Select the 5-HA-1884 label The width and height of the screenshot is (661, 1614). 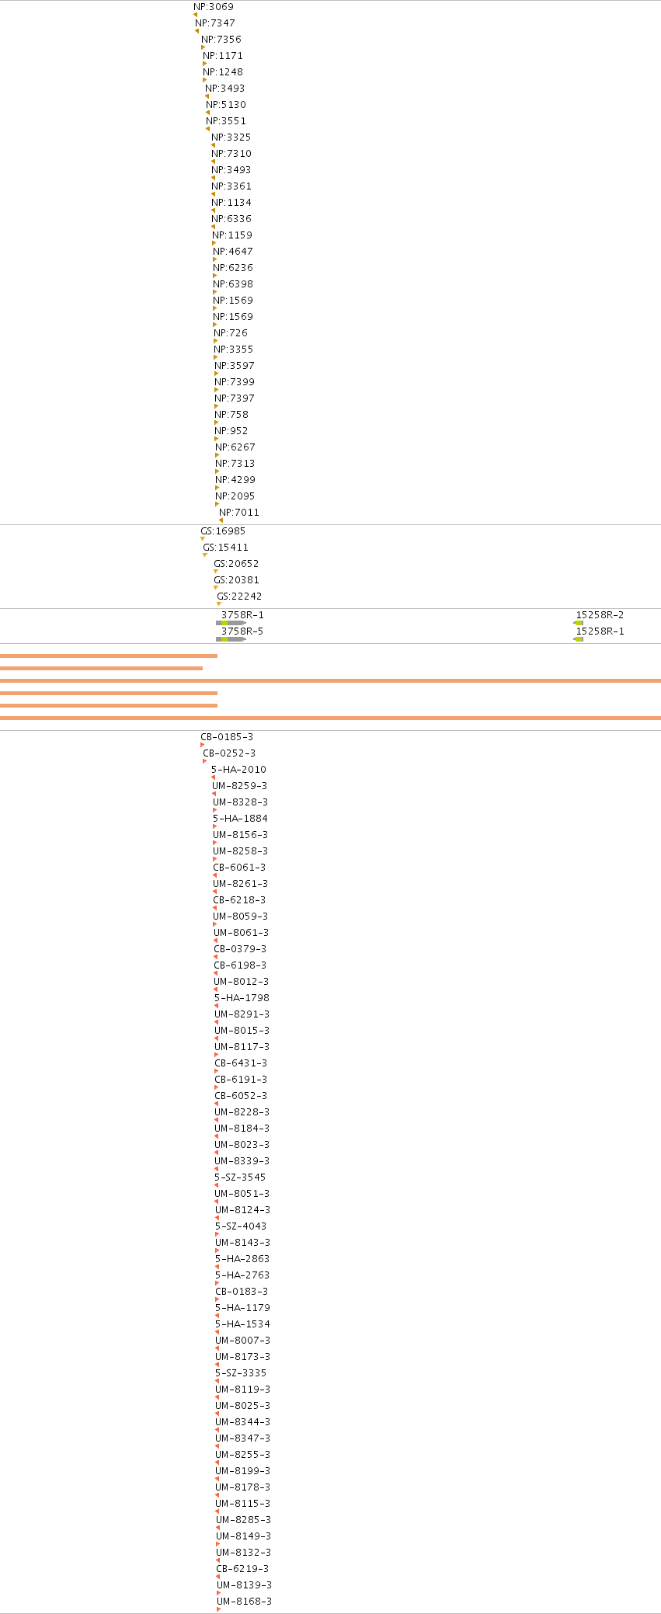click(x=241, y=819)
